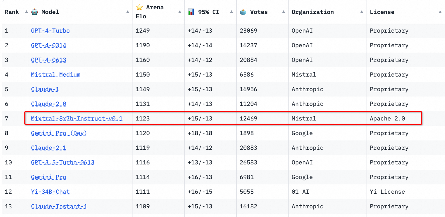The height and width of the screenshot is (217, 445).
Task: Sort by Model column arrow
Action: tap(128, 12)
